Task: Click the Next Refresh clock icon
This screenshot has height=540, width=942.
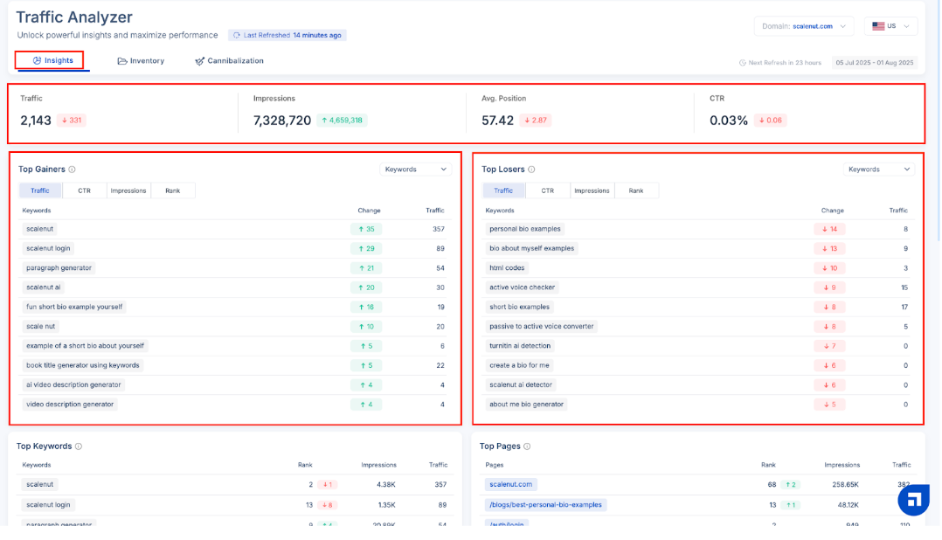Action: point(743,63)
